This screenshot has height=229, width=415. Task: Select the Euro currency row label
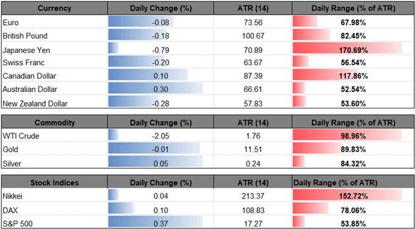pos(10,23)
